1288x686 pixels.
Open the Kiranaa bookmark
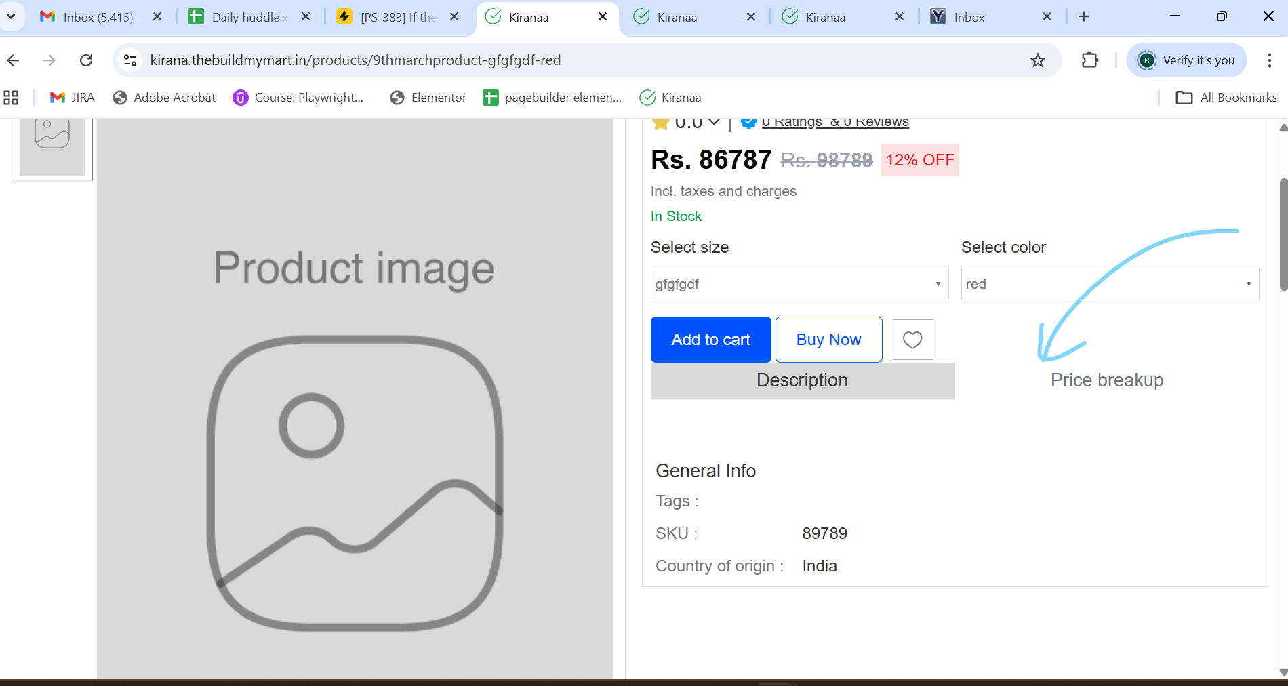670,98
